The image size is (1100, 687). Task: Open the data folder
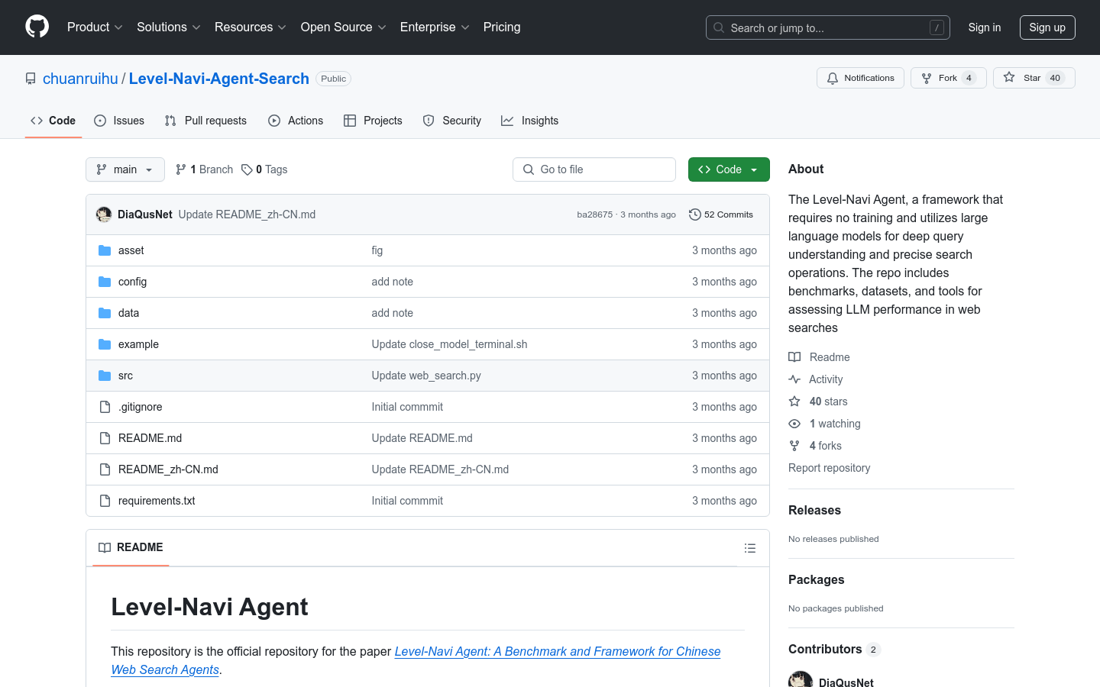tap(128, 313)
